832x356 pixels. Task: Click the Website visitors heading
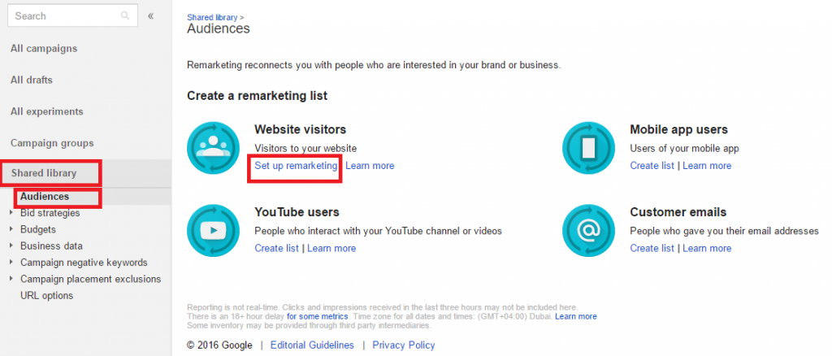(x=301, y=129)
